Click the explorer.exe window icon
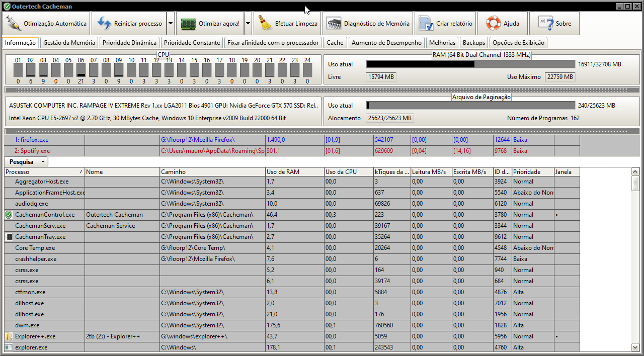 click(9, 347)
